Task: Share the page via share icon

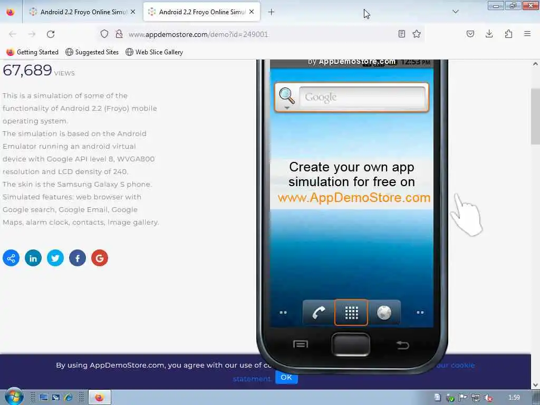Action: point(11,258)
